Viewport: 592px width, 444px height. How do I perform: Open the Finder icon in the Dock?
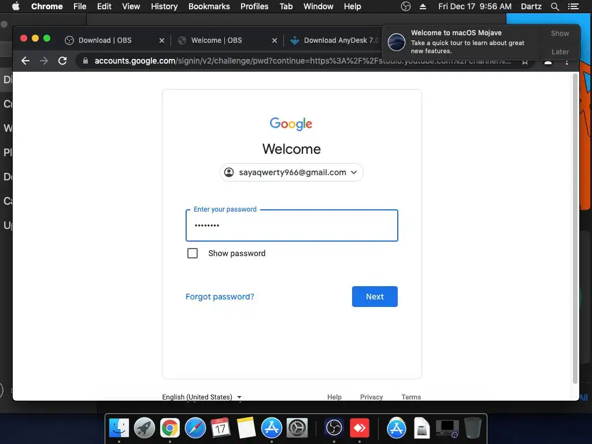click(x=119, y=428)
